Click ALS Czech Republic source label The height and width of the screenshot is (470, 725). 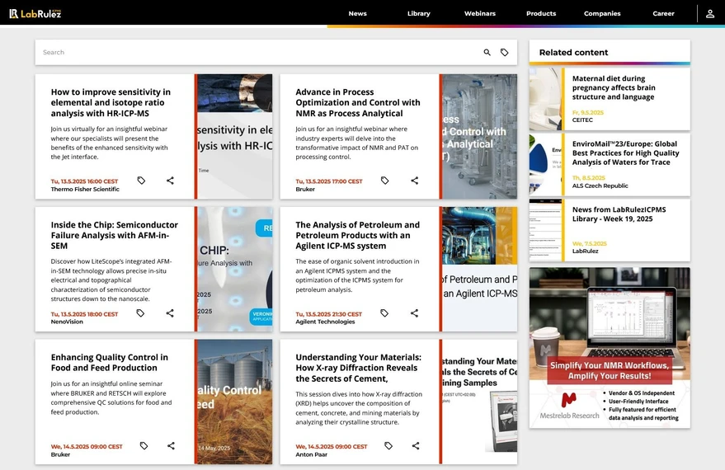[600, 186]
